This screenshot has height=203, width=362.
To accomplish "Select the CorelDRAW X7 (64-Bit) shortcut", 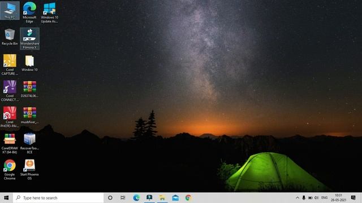I will 10,143.
